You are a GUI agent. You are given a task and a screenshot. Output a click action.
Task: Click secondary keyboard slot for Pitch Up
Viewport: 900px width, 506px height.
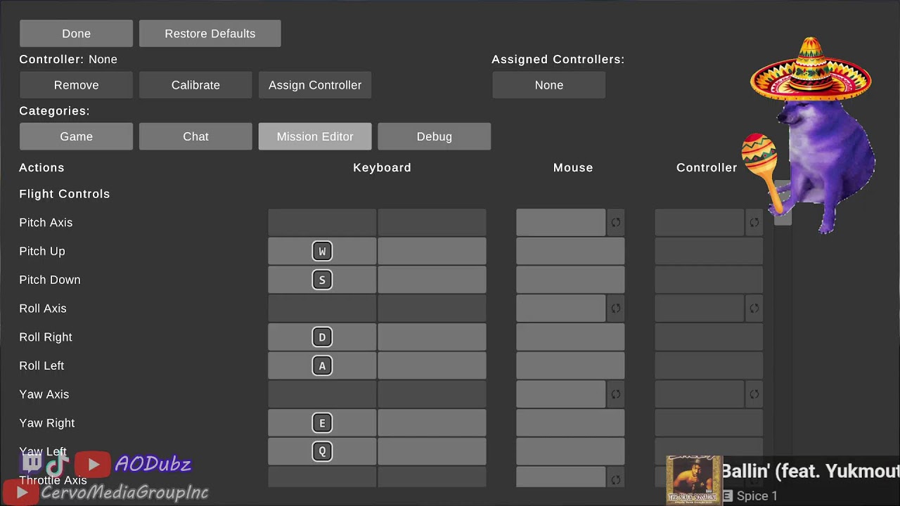[x=432, y=252]
